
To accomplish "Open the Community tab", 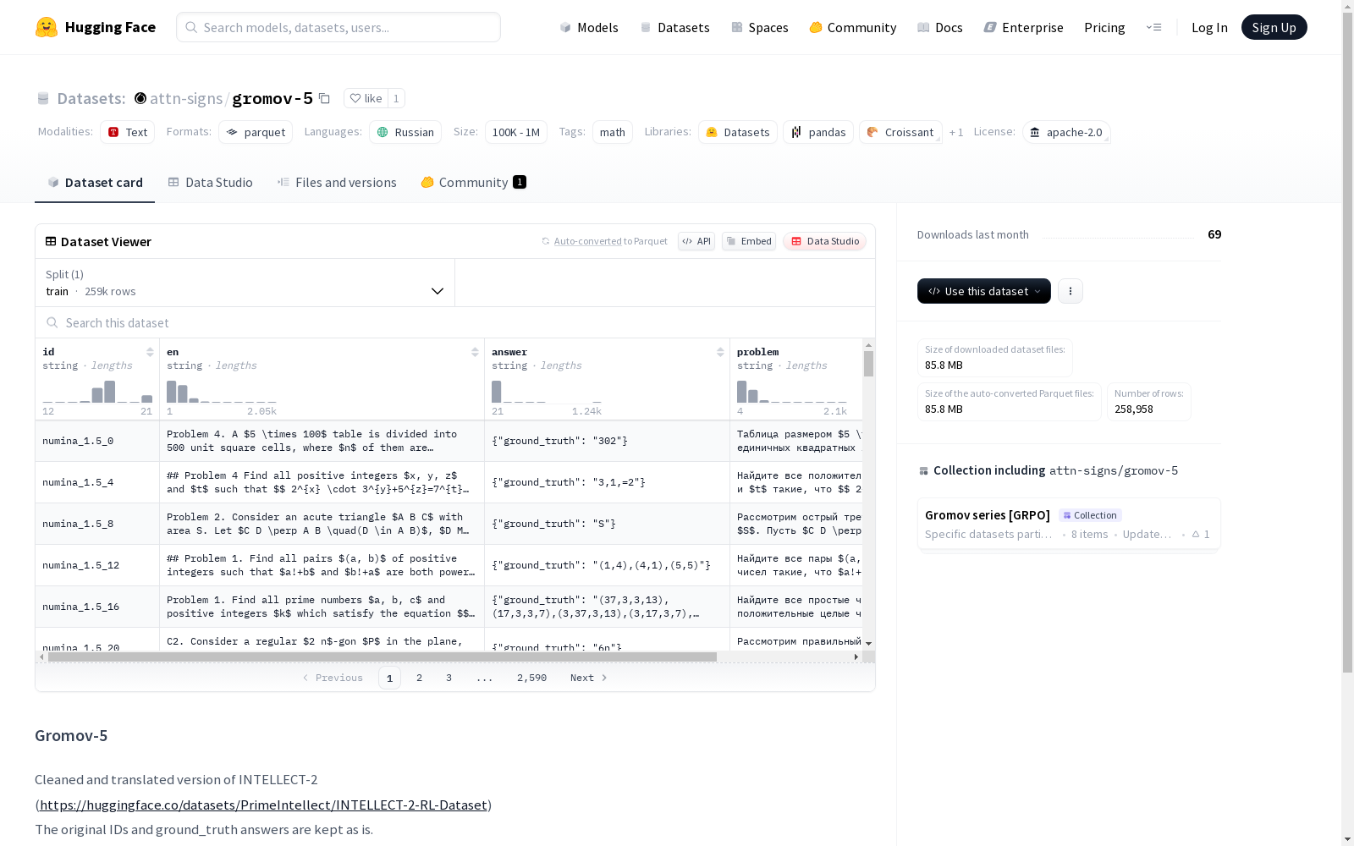I will coord(473,182).
